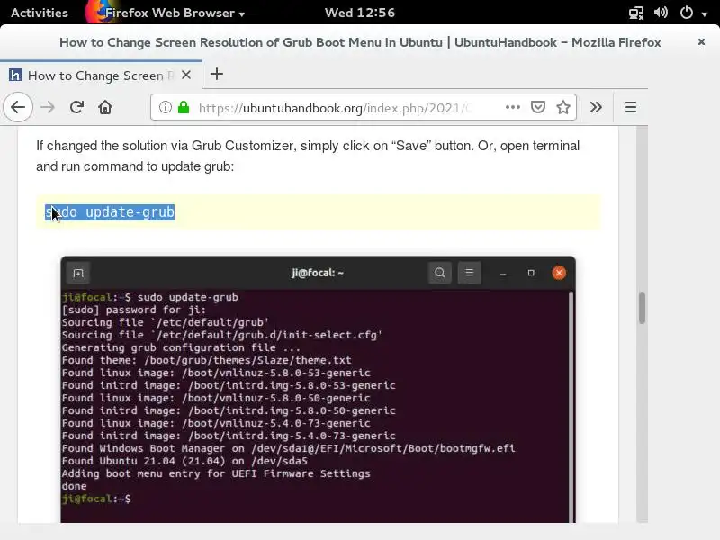The width and height of the screenshot is (720, 540).
Task: Open a new tab
Action: pyautogui.click(x=217, y=74)
